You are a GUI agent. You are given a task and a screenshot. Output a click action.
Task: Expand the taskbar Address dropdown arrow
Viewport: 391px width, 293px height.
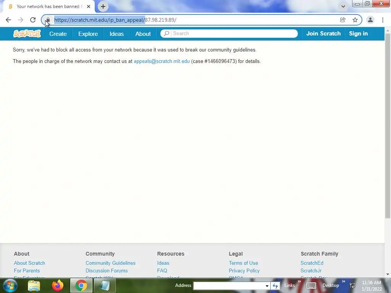pyautogui.click(x=267, y=286)
